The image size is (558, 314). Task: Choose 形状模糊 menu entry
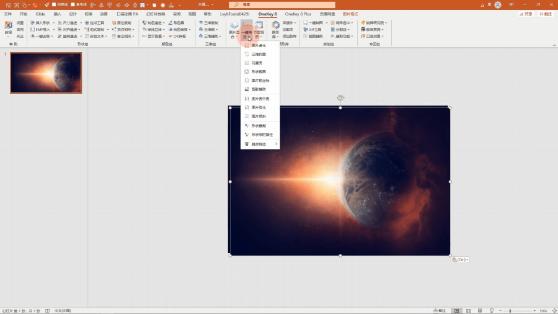click(x=260, y=126)
